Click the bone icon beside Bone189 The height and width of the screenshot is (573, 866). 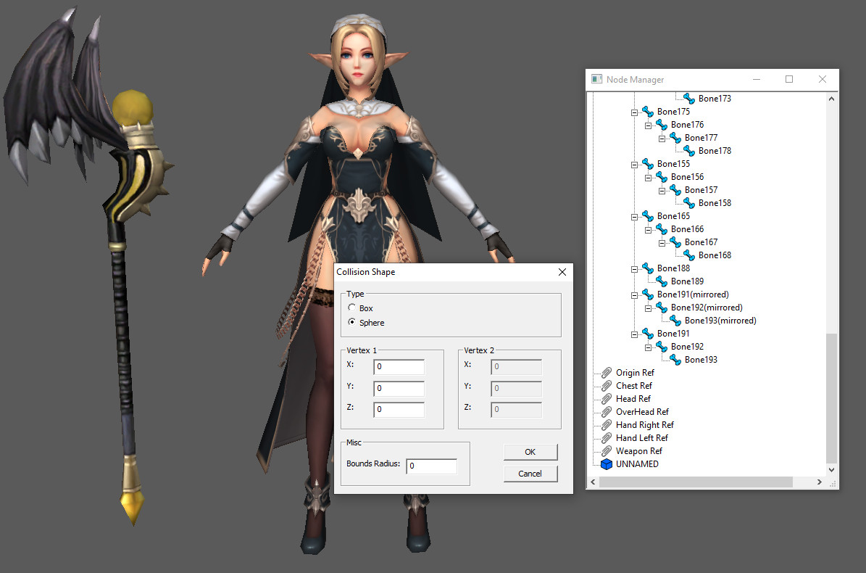pos(662,281)
